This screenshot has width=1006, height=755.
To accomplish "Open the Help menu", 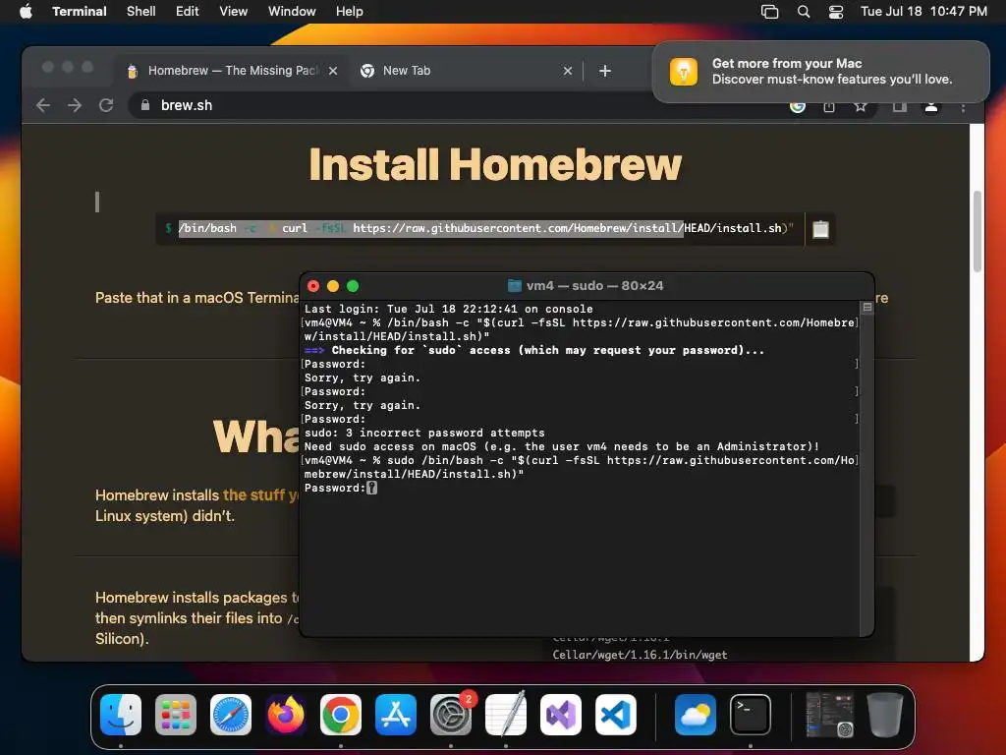I will 350,11.
